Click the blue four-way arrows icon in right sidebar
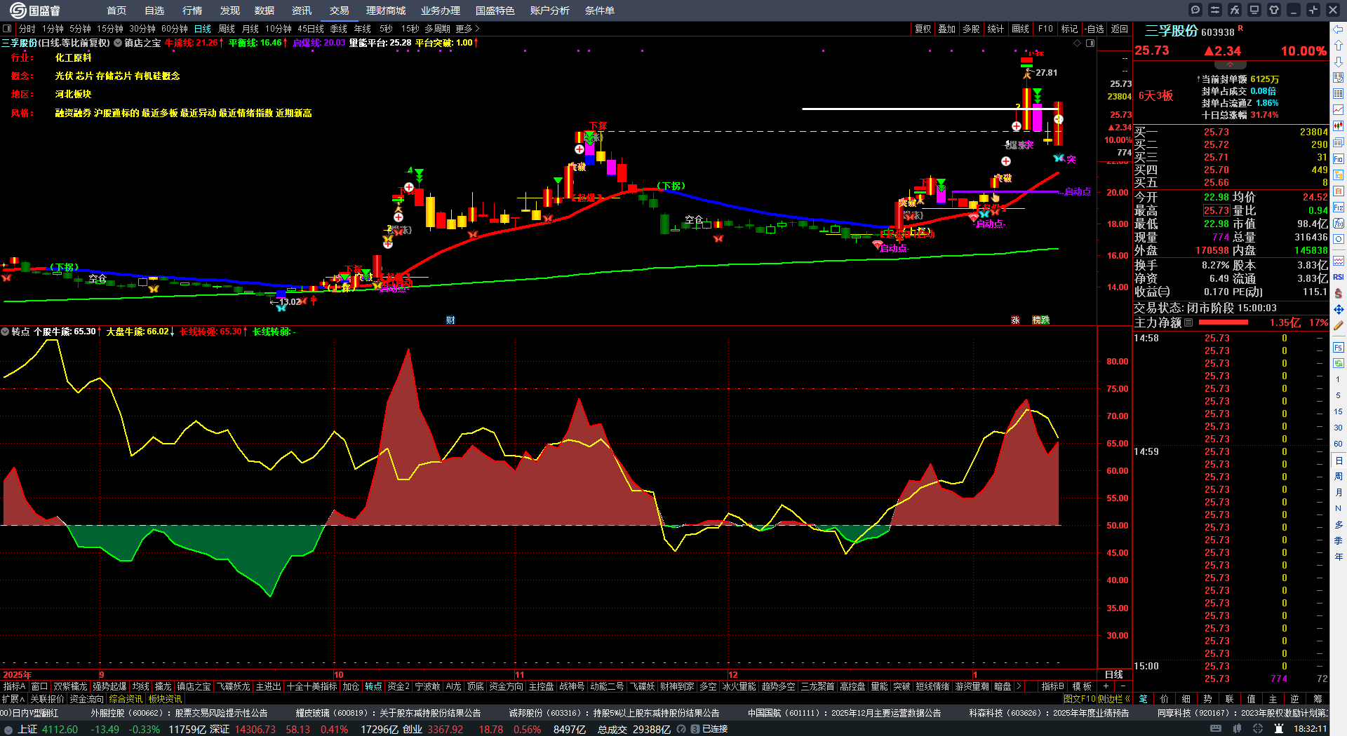This screenshot has width=1347, height=736. 1339,309
